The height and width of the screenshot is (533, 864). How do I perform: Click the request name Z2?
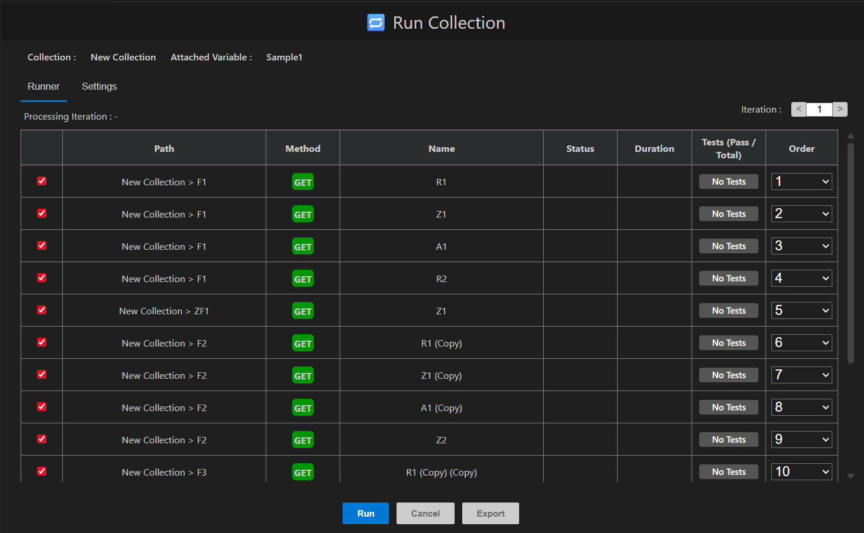pyautogui.click(x=442, y=440)
